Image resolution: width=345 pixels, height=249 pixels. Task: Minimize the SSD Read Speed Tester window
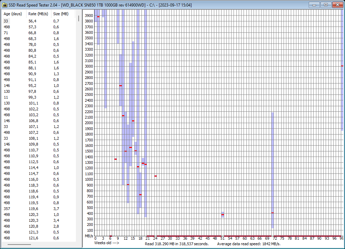click(314, 4)
